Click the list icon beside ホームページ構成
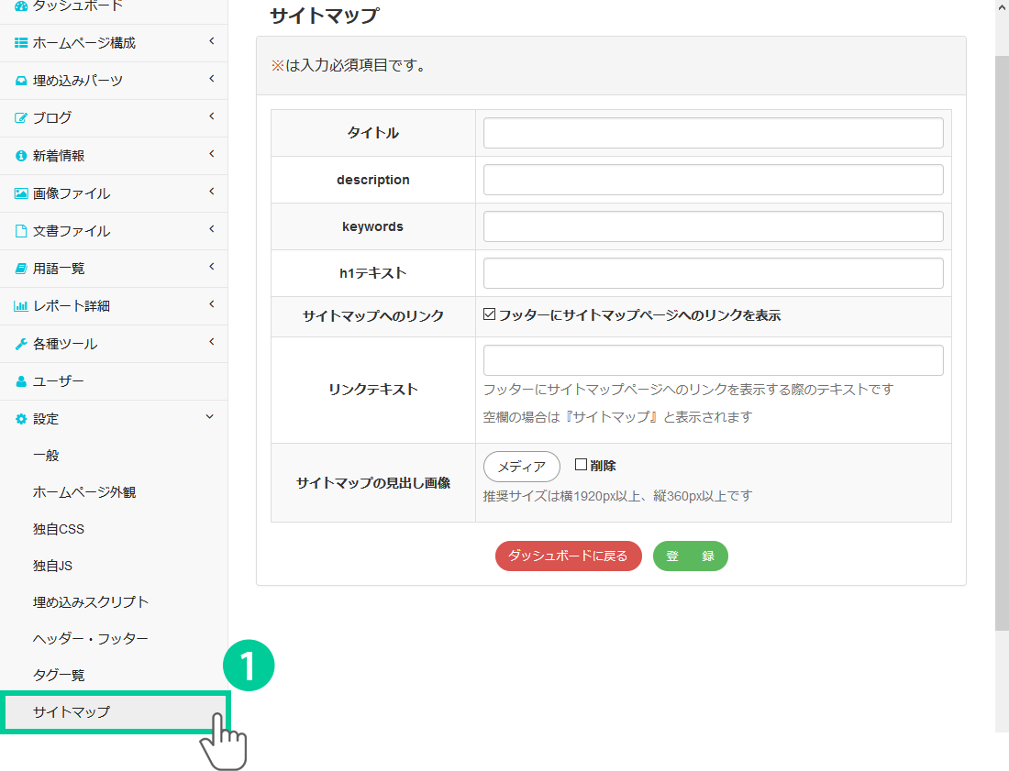 click(21, 43)
